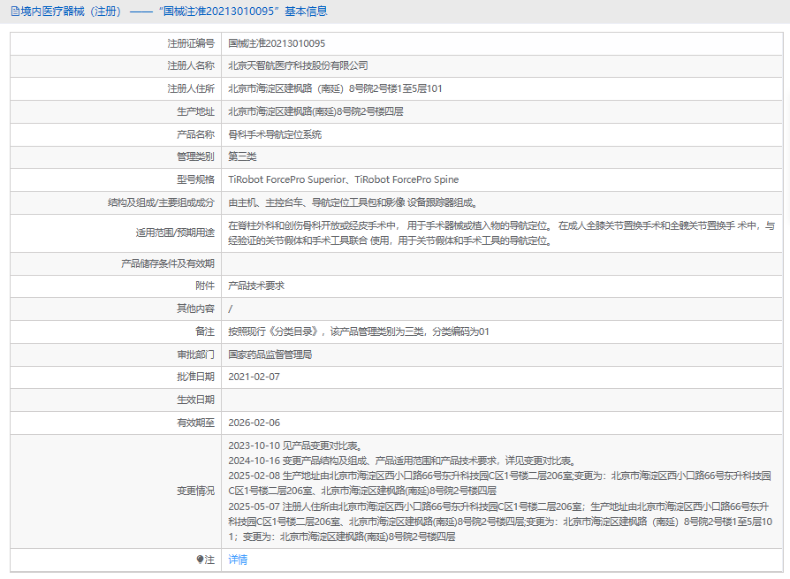Click the 生产地址 label
The width and height of the screenshot is (790, 579).
point(195,111)
